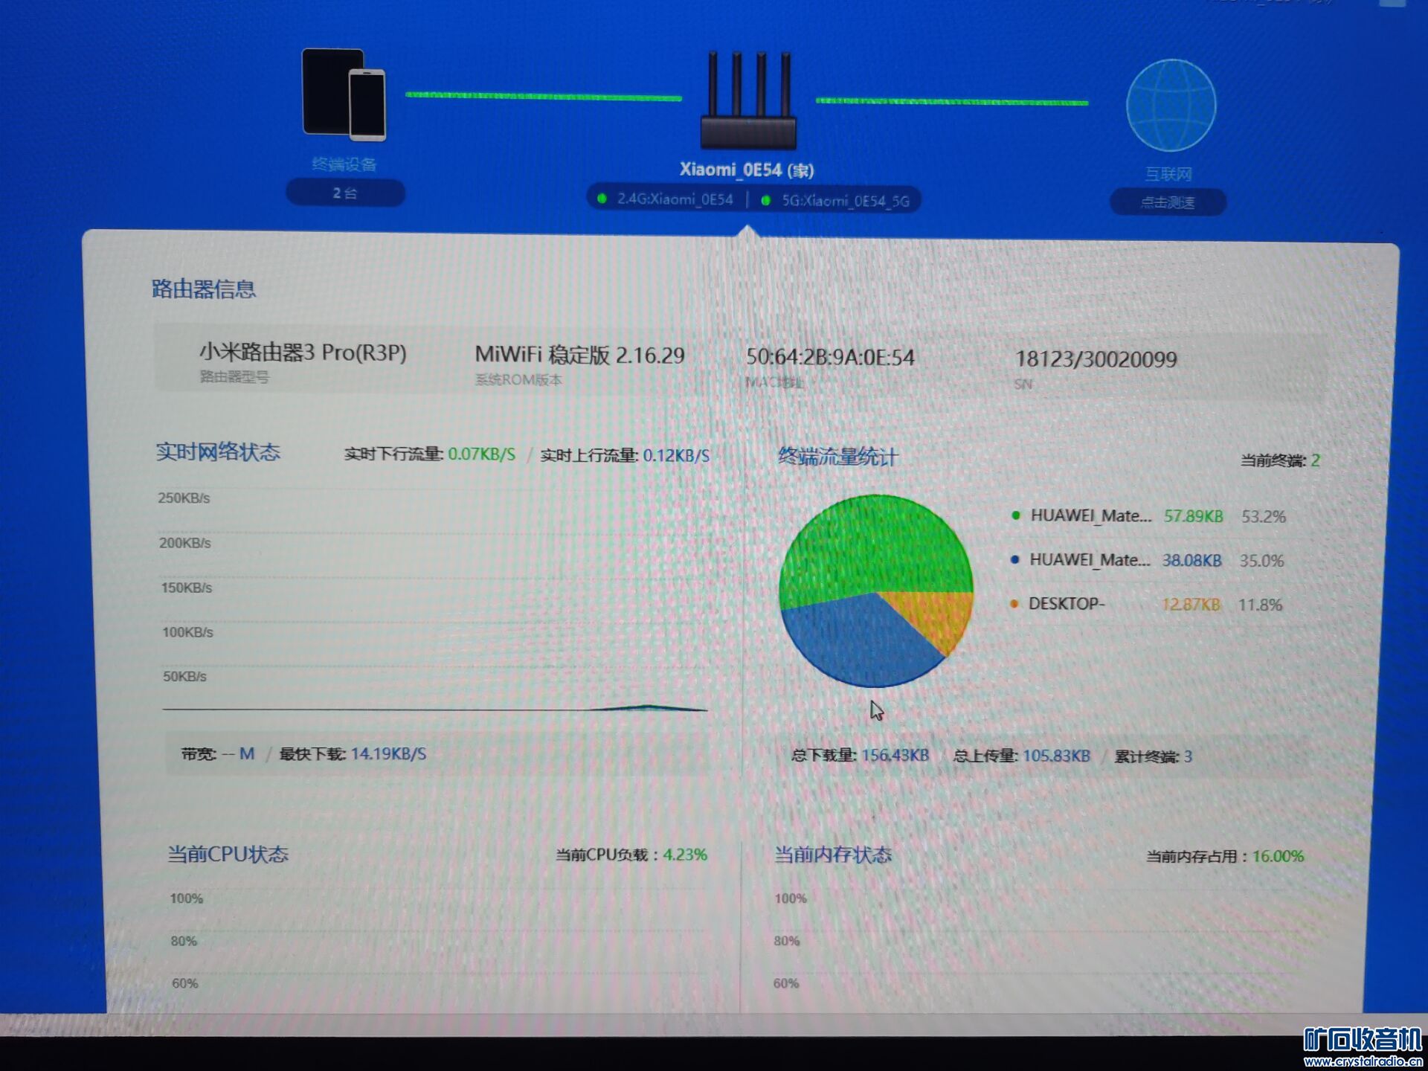The image size is (1428, 1071).
Task: Click the 当前CPU状态 heading
Action: (x=228, y=854)
